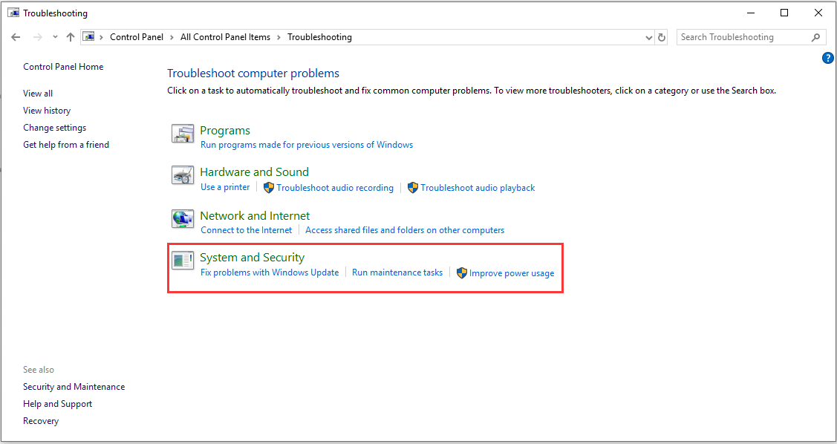Open Security and Maintenance link

pos(74,387)
